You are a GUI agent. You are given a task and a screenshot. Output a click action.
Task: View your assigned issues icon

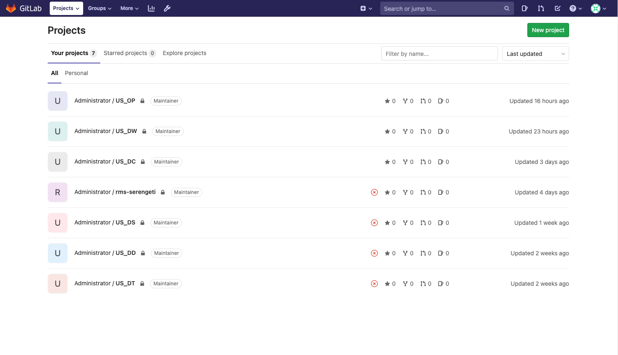point(524,8)
